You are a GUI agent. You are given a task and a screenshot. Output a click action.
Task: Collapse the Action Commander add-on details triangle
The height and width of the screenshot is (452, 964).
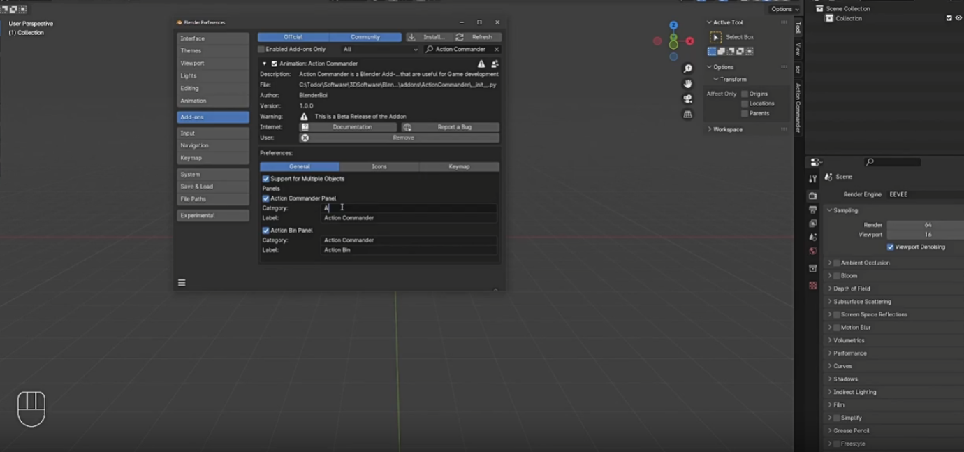(264, 64)
